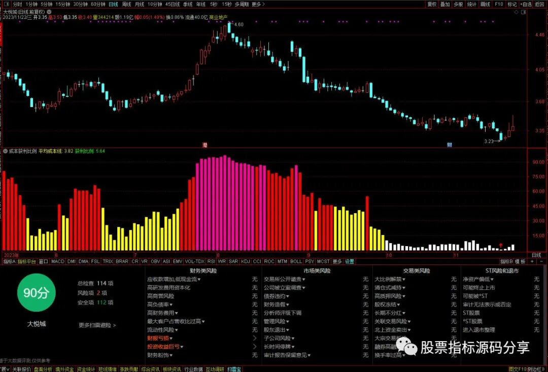The image size is (548, 372).
Task: Click the 图文F10 button at bottom
Action: click(x=518, y=369)
